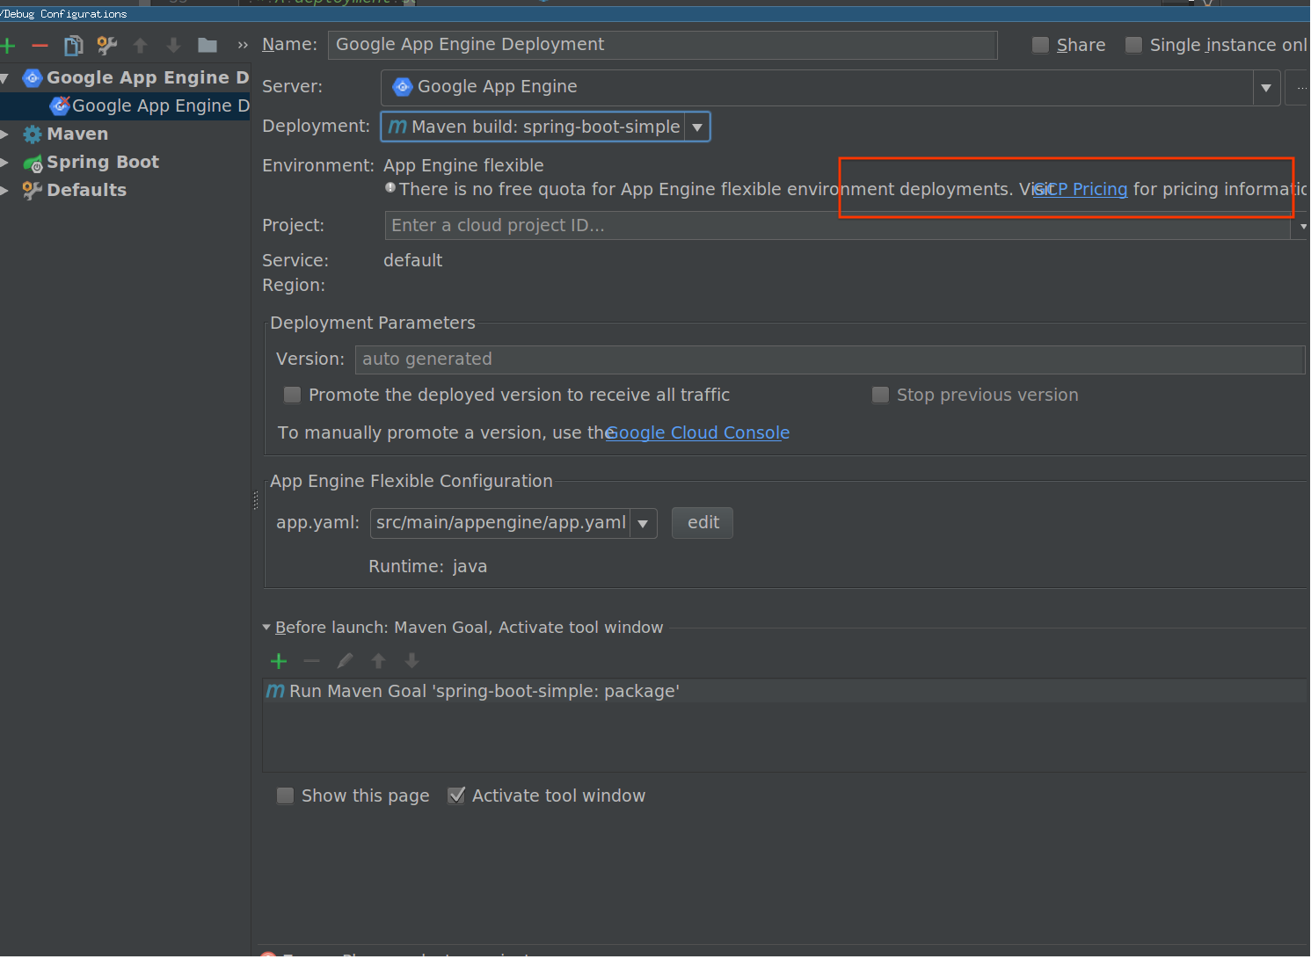
Task: Open the GCP Pricing link
Action: click(x=1080, y=189)
